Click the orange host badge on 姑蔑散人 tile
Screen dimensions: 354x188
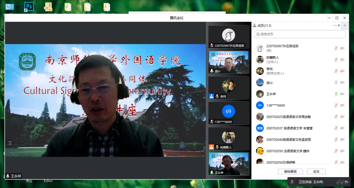click(x=211, y=147)
